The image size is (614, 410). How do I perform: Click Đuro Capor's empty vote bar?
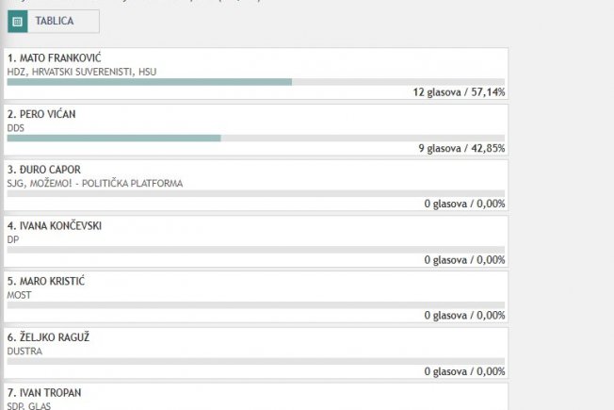coord(256,193)
